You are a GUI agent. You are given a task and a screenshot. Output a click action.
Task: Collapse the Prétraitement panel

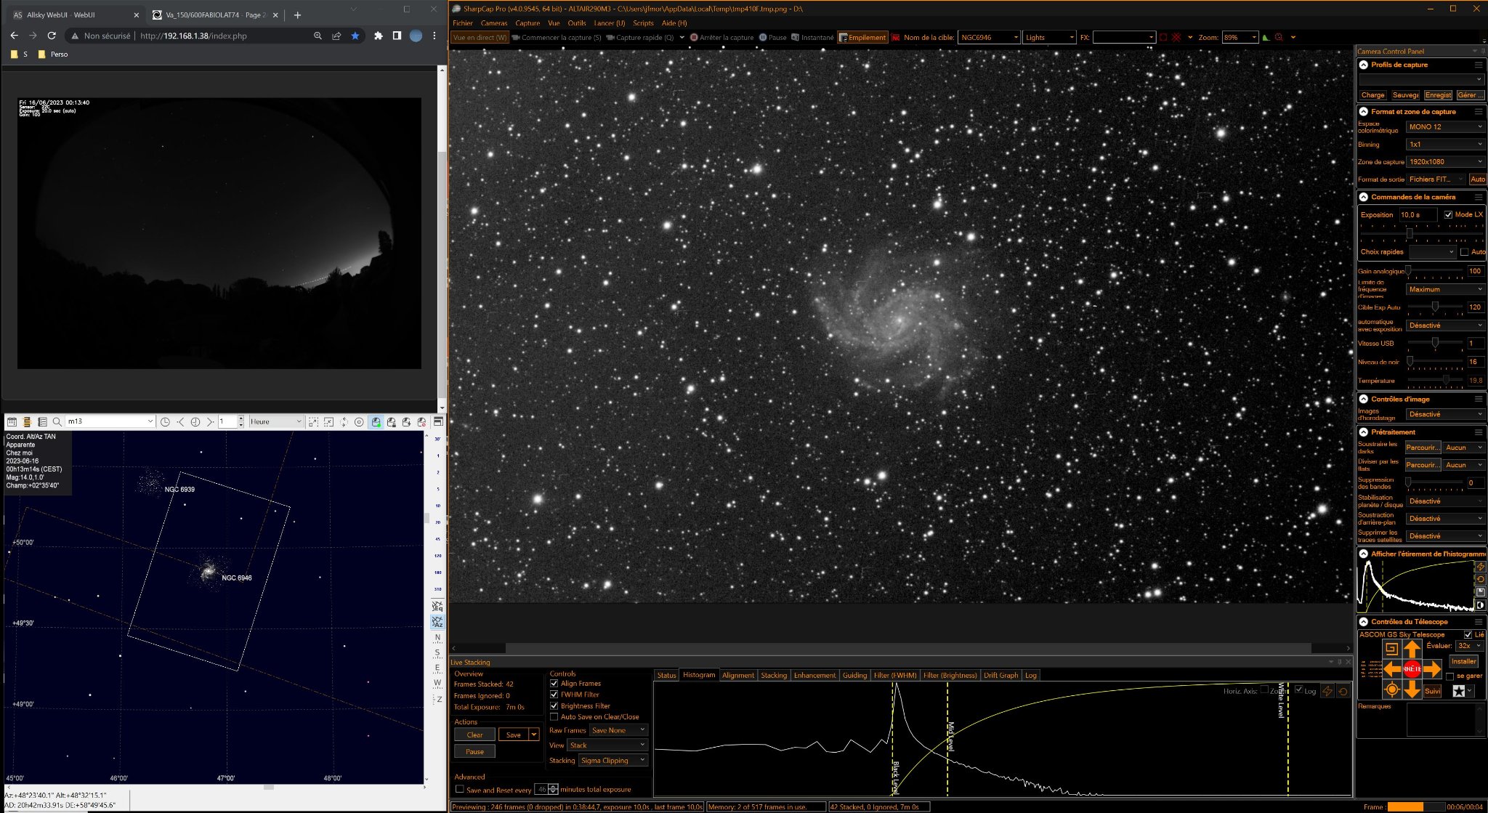click(x=1364, y=432)
